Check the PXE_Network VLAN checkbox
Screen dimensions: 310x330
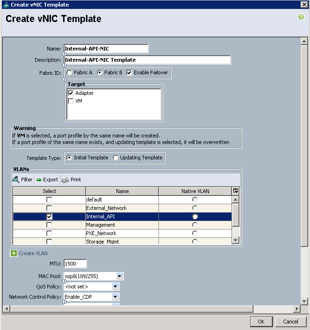click(x=49, y=233)
